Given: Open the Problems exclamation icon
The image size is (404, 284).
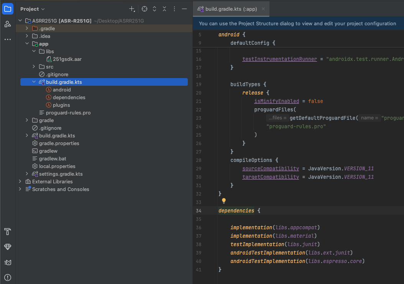Looking at the screenshot, I should pos(8,277).
